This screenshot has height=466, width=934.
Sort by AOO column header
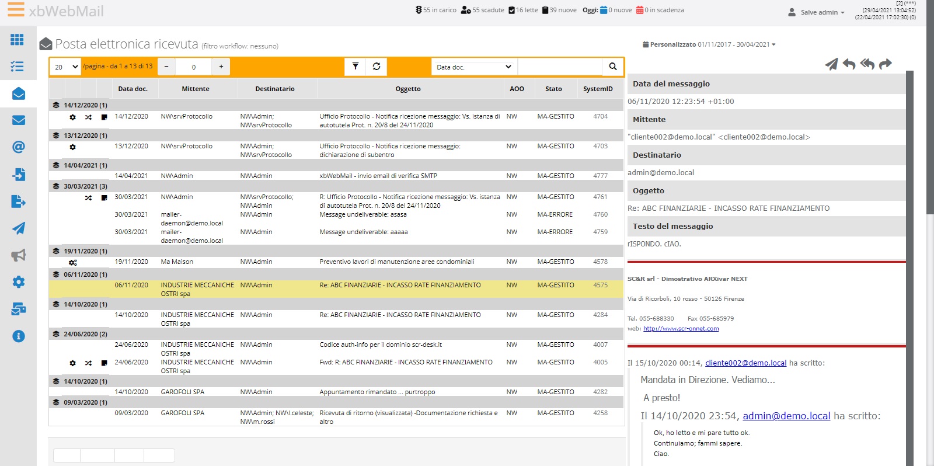click(517, 89)
